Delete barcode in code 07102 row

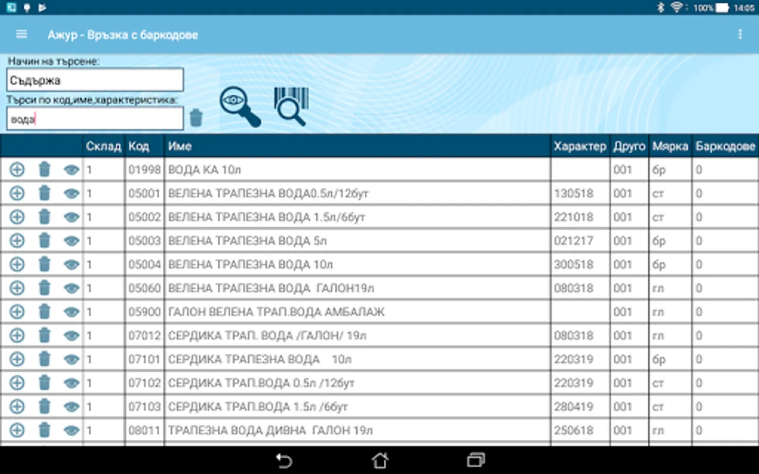[x=44, y=383]
